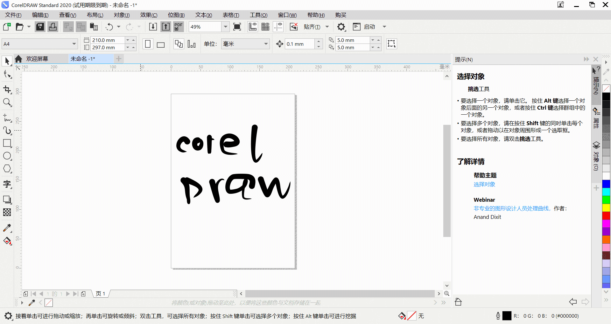Toggle ruler visibility
This screenshot has width=611, height=324.
[x=252, y=27]
